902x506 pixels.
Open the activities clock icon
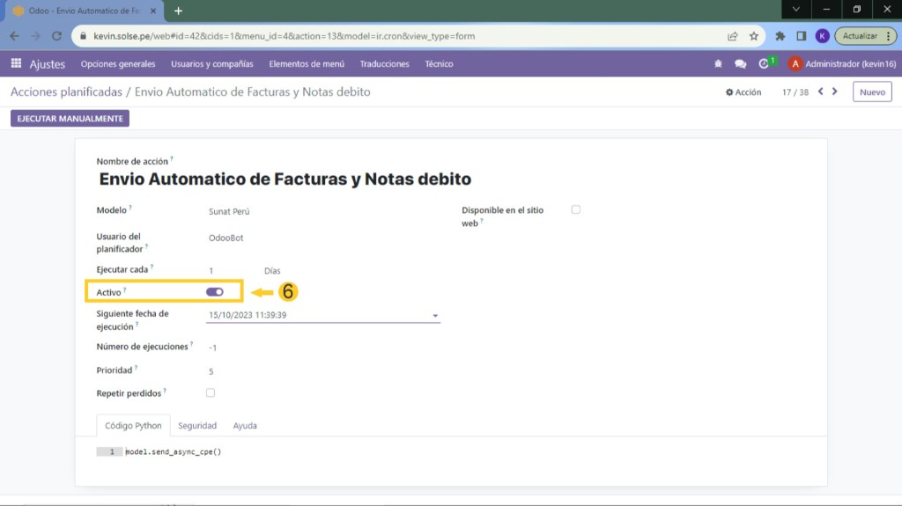click(764, 64)
